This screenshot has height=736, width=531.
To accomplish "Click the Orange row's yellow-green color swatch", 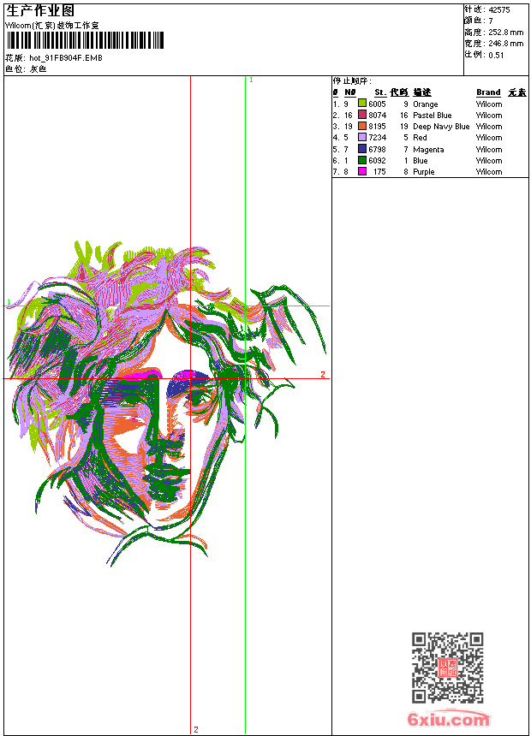I will [x=361, y=104].
